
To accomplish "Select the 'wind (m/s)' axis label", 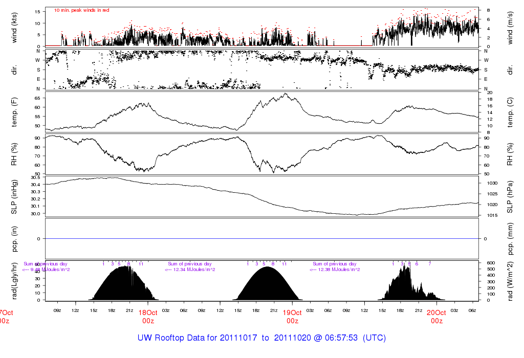I will (x=510, y=28).
